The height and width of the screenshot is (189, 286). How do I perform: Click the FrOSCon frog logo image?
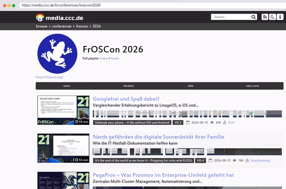tap(57, 53)
